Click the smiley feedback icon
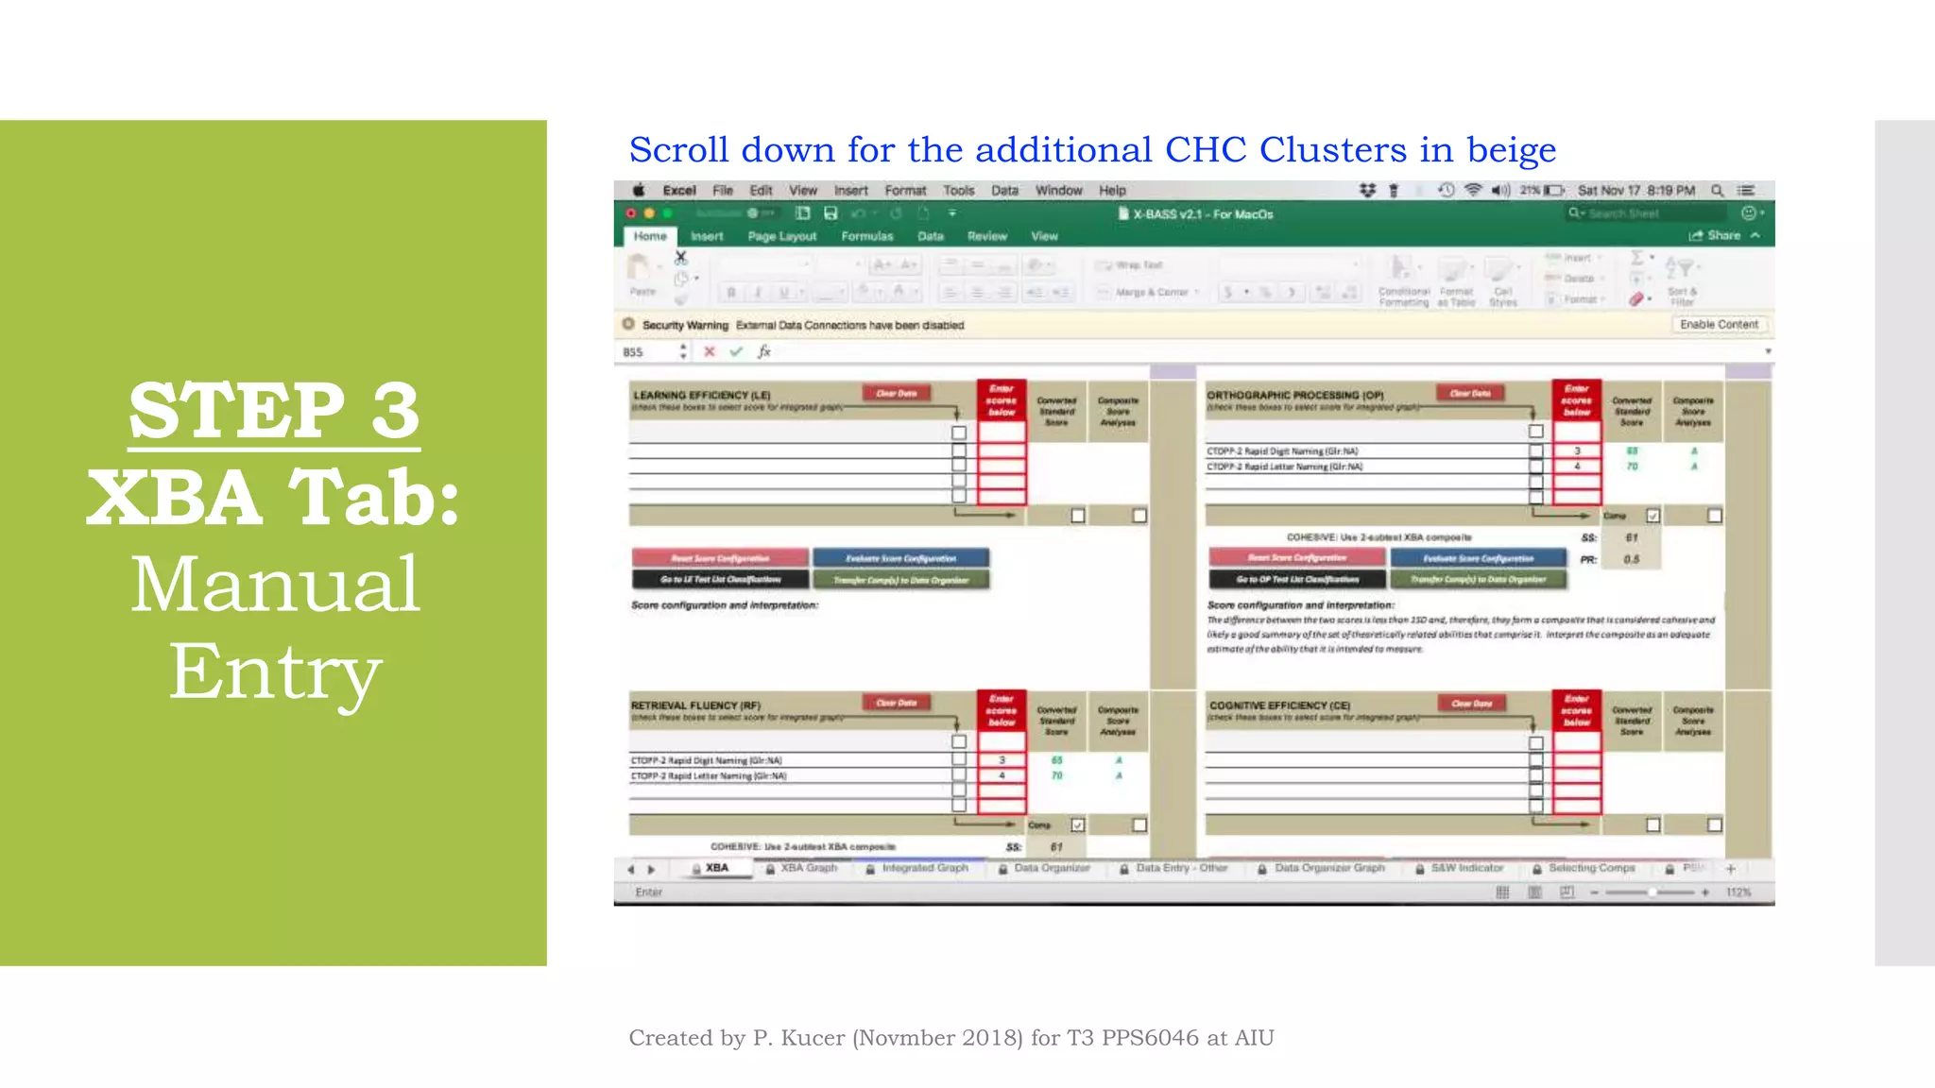 pyautogui.click(x=1749, y=213)
